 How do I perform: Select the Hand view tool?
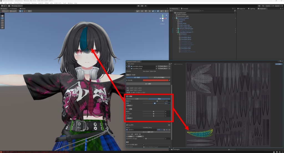[2, 16]
